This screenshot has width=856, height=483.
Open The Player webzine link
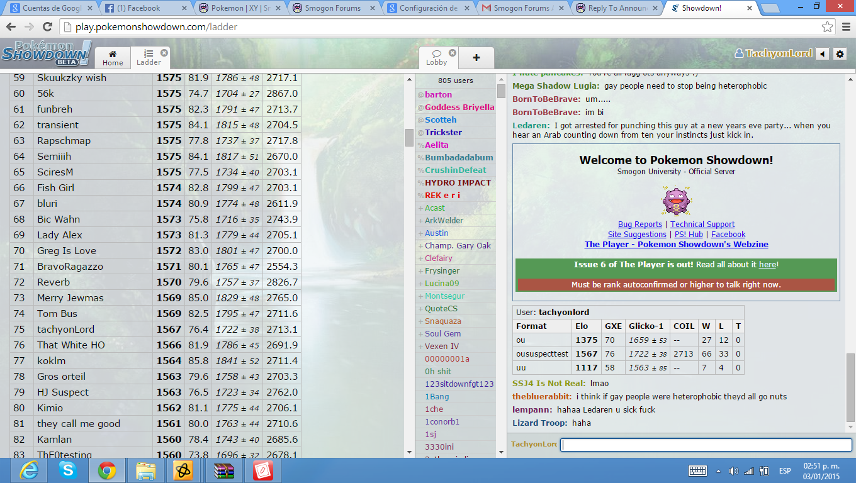(677, 245)
